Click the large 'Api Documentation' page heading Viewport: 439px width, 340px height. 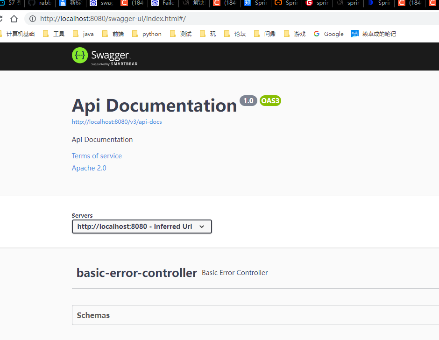[154, 106]
